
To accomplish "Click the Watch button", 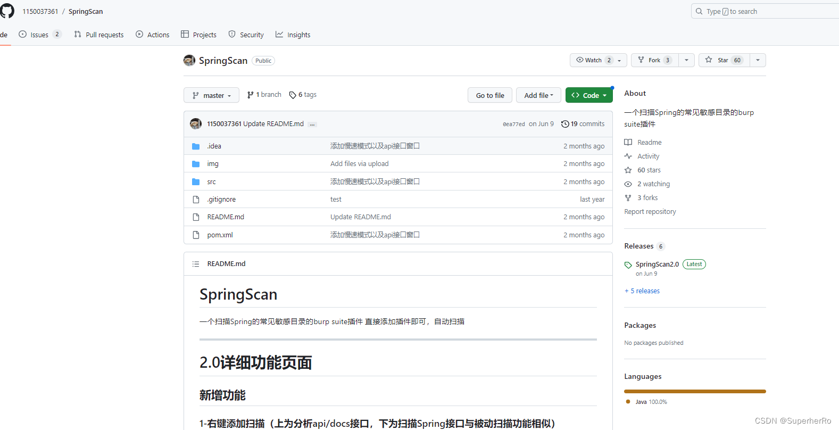I will [598, 60].
